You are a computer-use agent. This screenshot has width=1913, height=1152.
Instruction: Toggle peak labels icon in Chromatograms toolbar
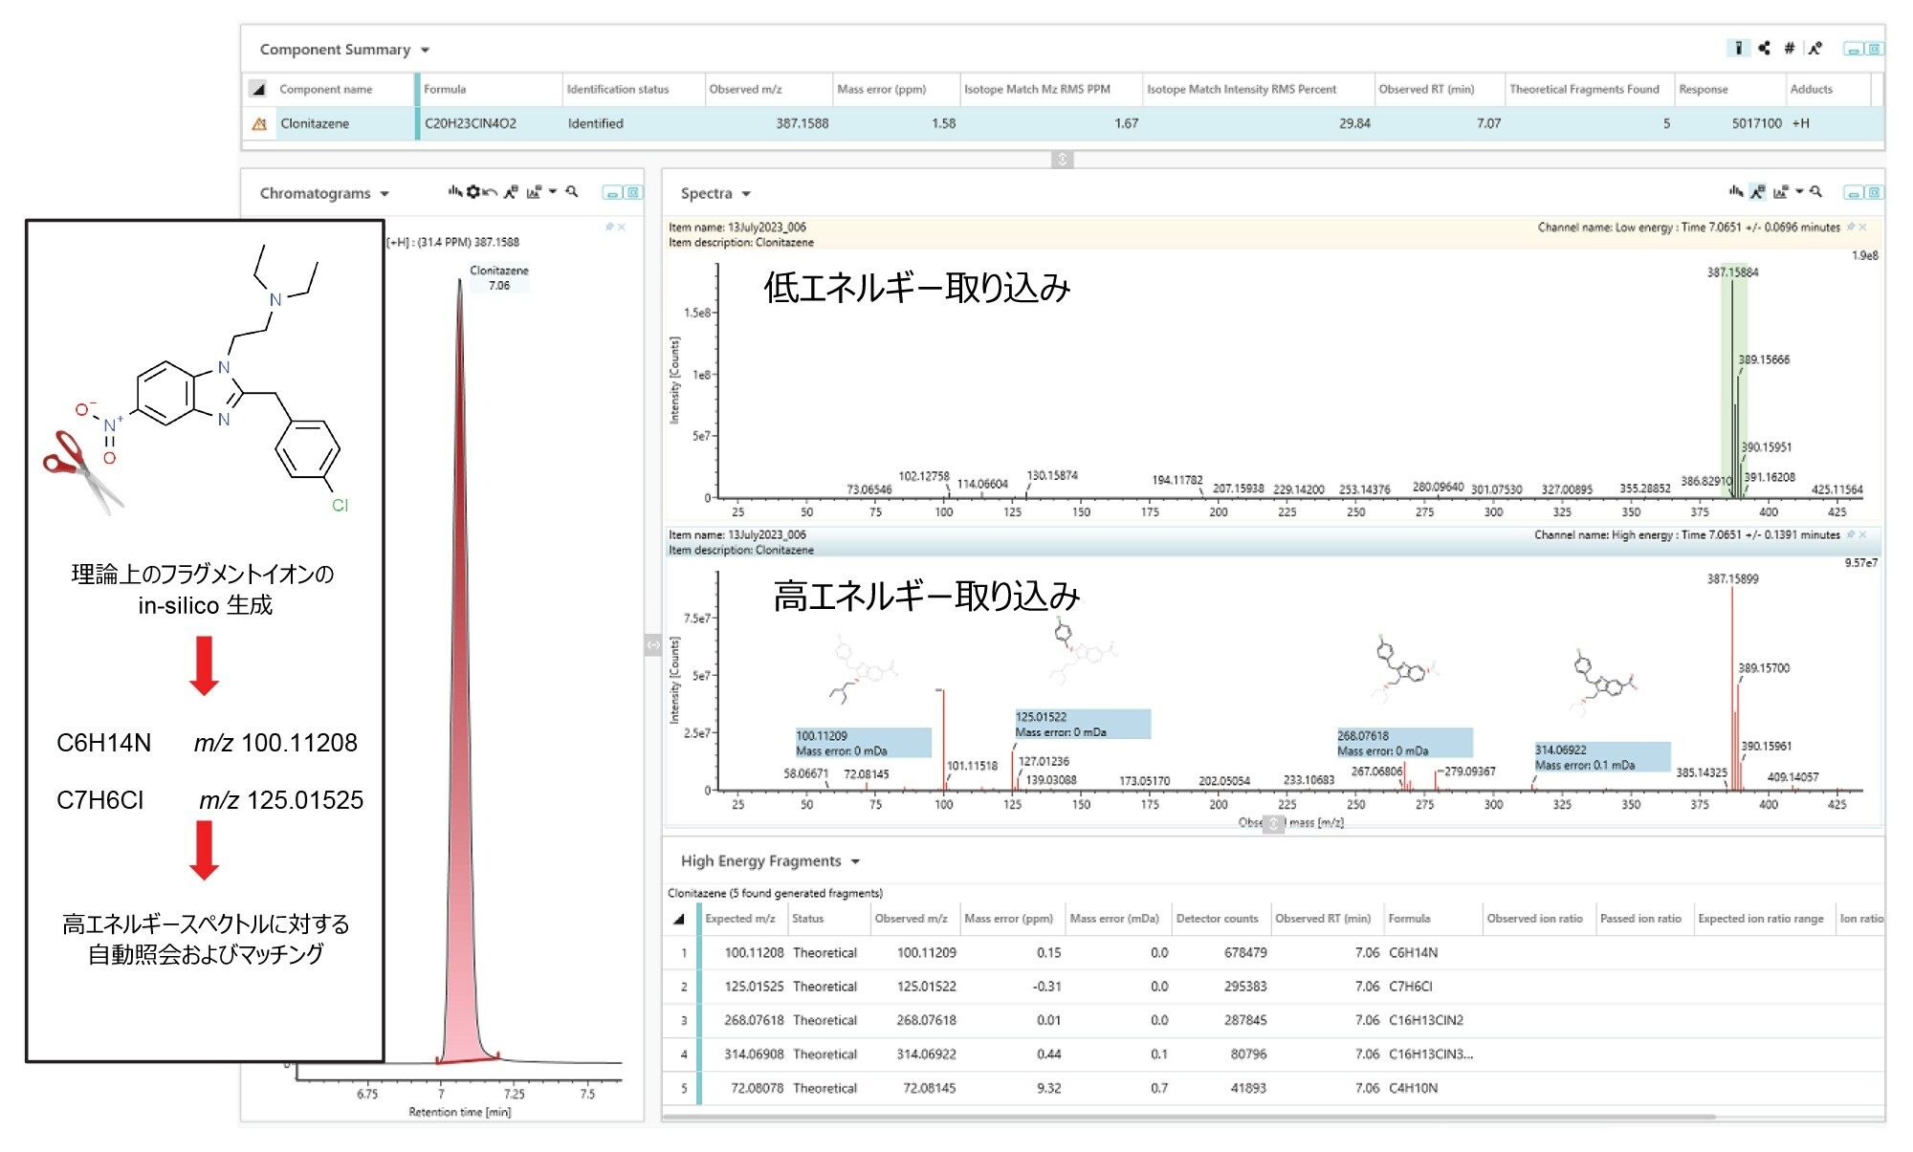pos(511,192)
